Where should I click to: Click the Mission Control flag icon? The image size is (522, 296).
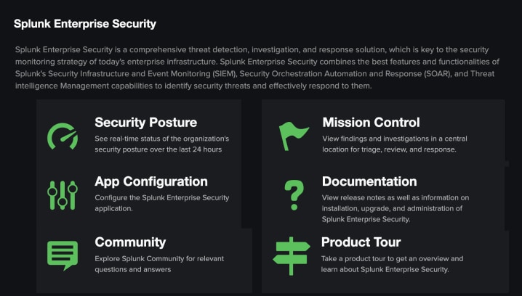[x=294, y=136]
